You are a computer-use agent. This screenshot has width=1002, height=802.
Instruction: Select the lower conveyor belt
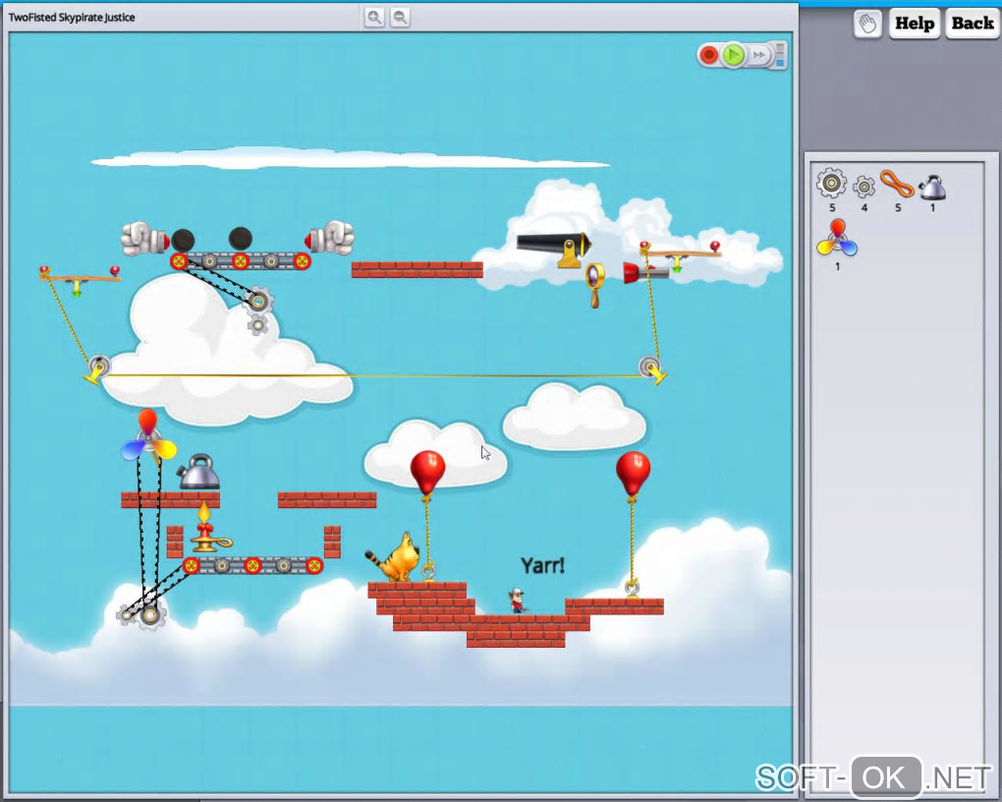pyautogui.click(x=253, y=565)
